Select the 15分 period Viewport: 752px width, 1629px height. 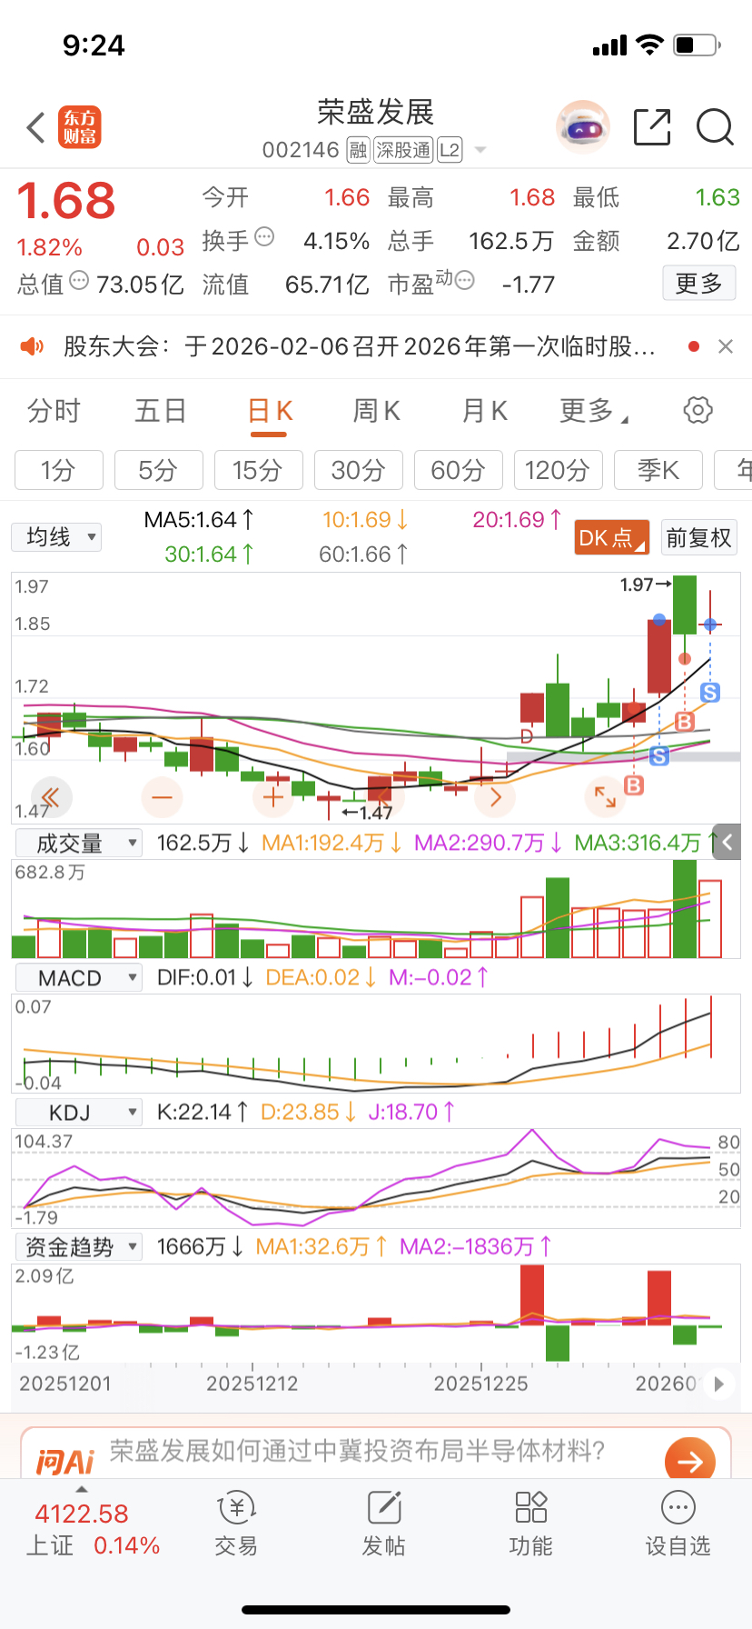point(258,470)
